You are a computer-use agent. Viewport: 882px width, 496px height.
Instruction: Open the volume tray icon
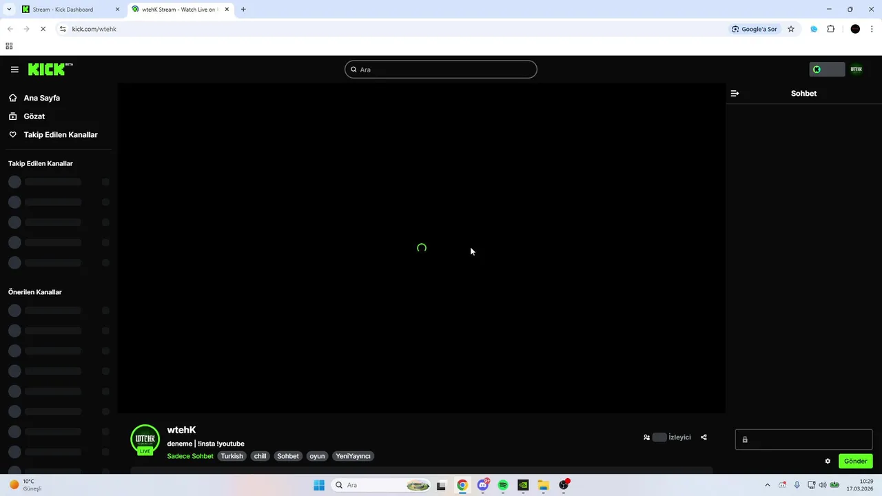tap(823, 485)
